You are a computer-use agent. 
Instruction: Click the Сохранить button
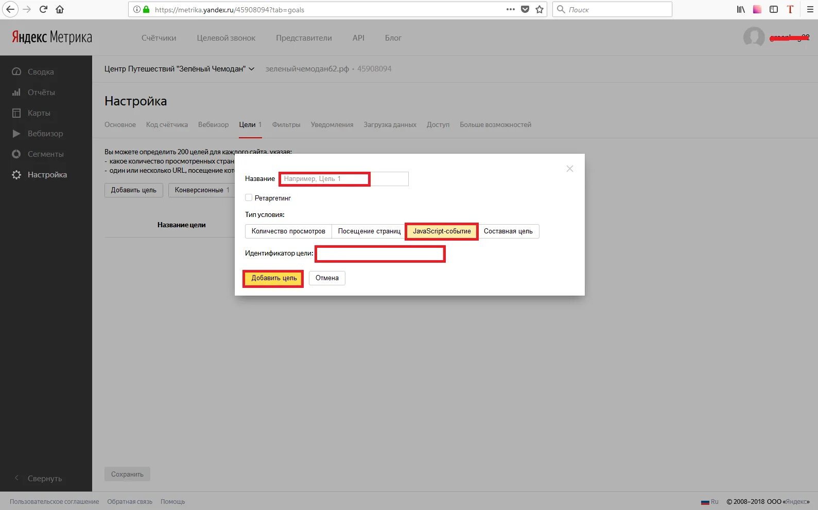[x=127, y=474]
